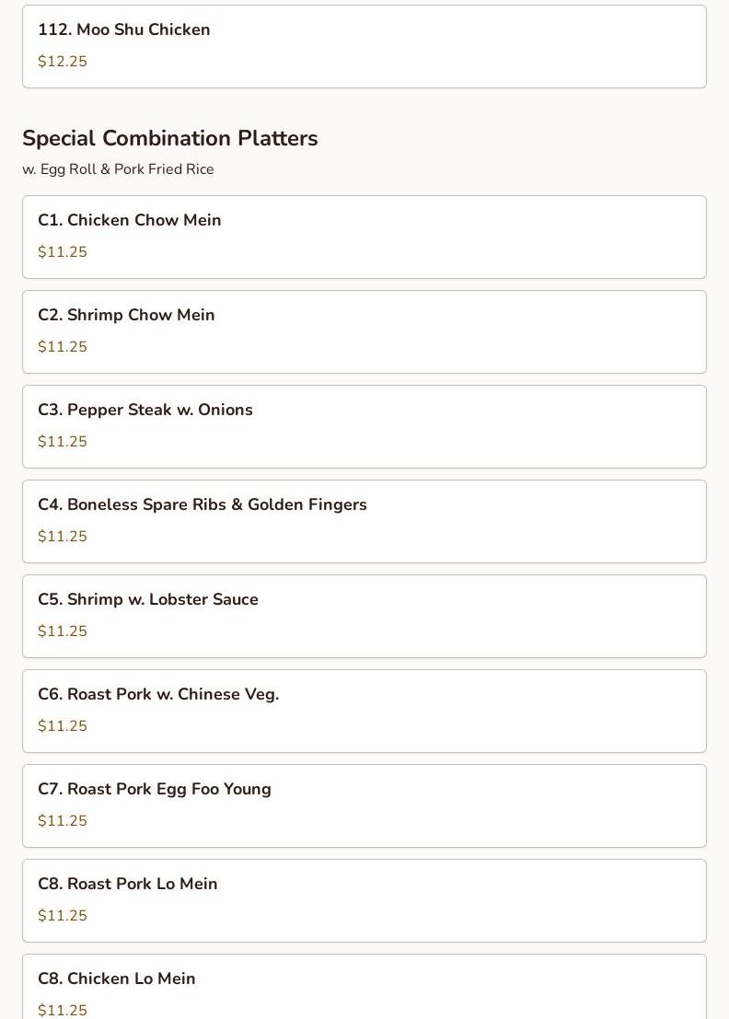The width and height of the screenshot is (729, 1019).
Task: Click the price under Pepper Steak w. Onions
Action: click(63, 441)
